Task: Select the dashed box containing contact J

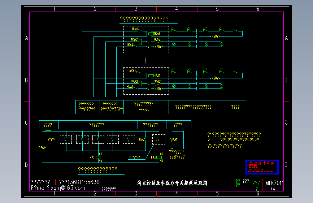Action: [159, 139]
